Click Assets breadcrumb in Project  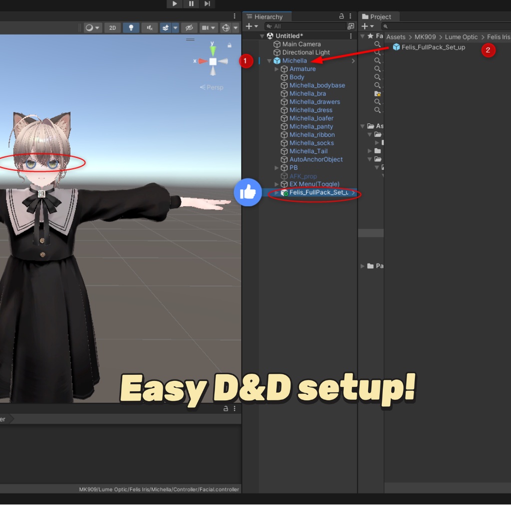click(x=396, y=37)
